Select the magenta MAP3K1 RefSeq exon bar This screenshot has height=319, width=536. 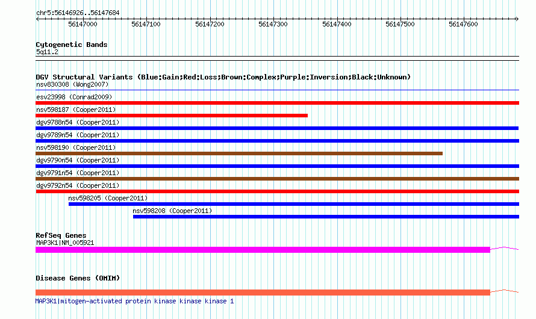tap(263, 250)
